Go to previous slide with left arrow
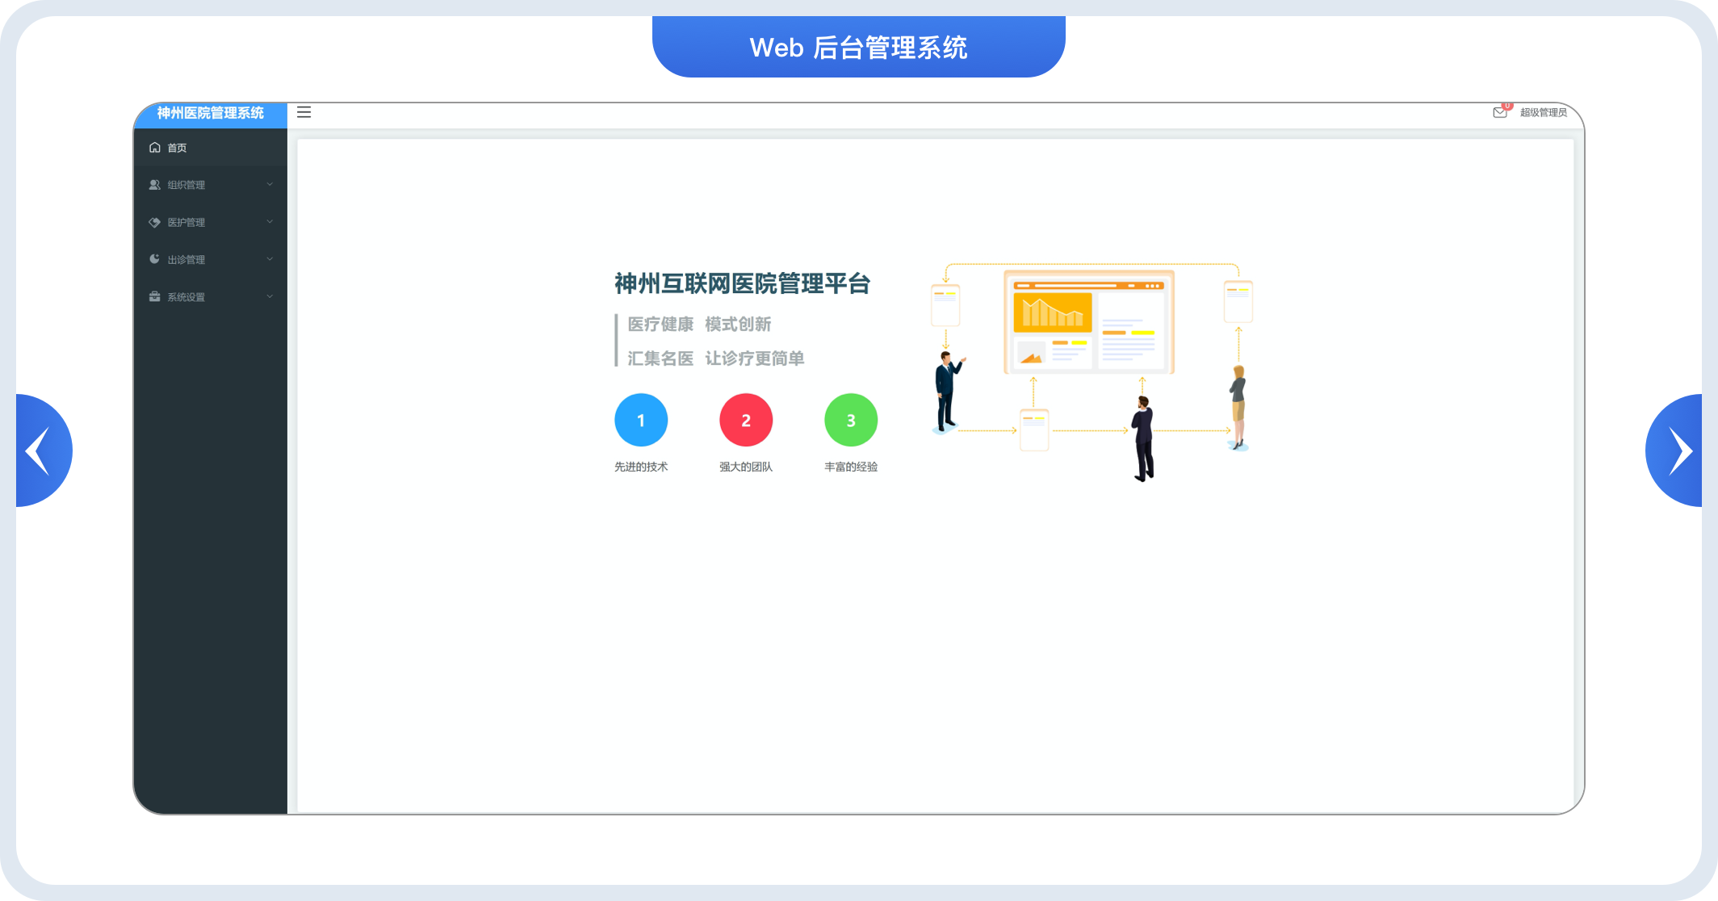The width and height of the screenshot is (1718, 901). 39,450
